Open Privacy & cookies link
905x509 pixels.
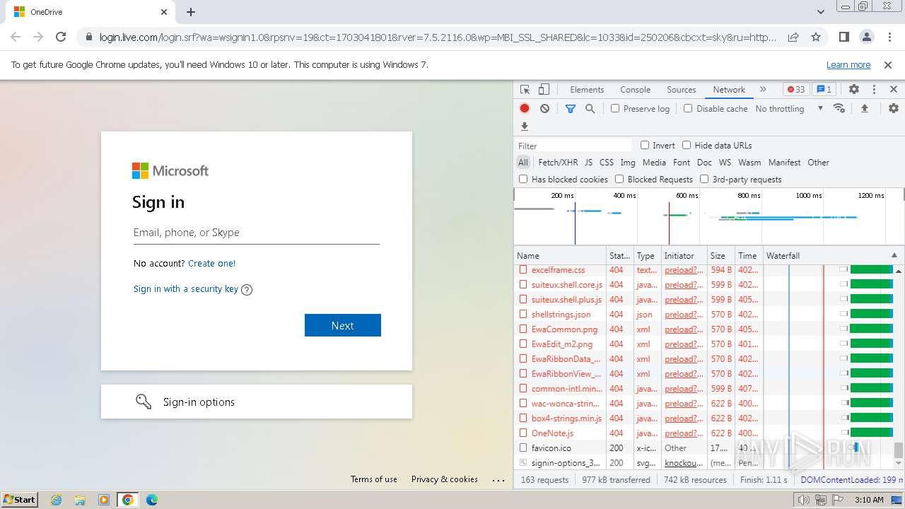[445, 479]
